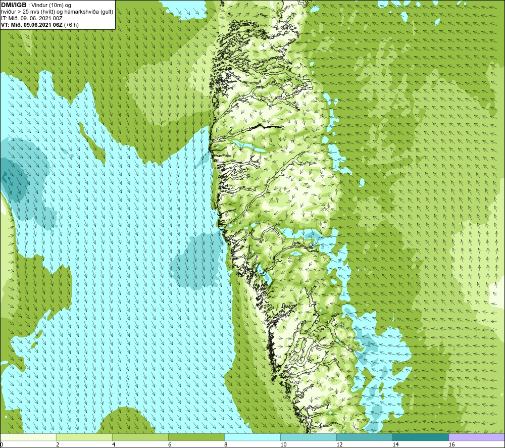Click the dark green 6–8 m/s legend swatch
Image resolution: width=505 pixels, height=448 pixels.
coord(196,437)
